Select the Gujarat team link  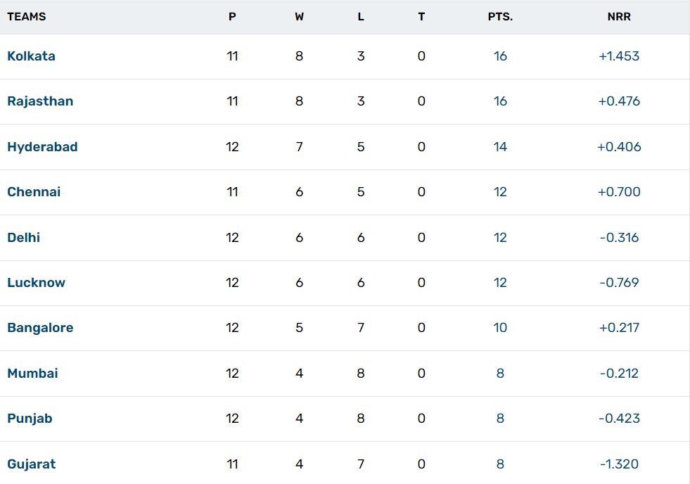(x=31, y=464)
